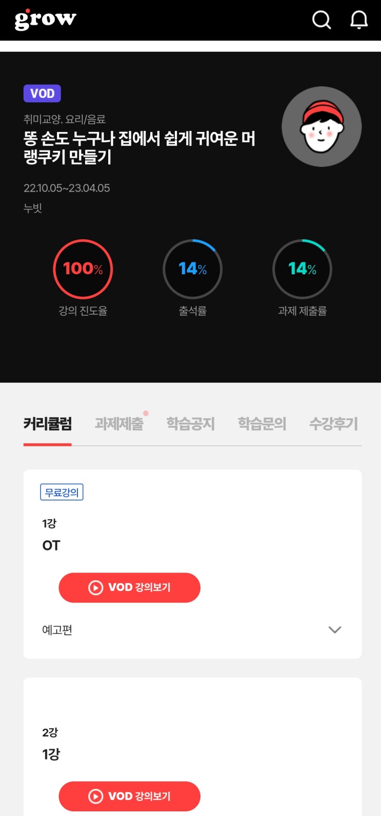Click the course title text
Screen dimensions: 381x816
tap(139, 147)
